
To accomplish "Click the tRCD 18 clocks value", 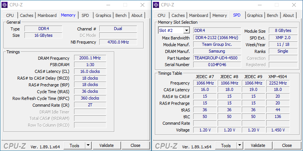I will coord(90,78).
